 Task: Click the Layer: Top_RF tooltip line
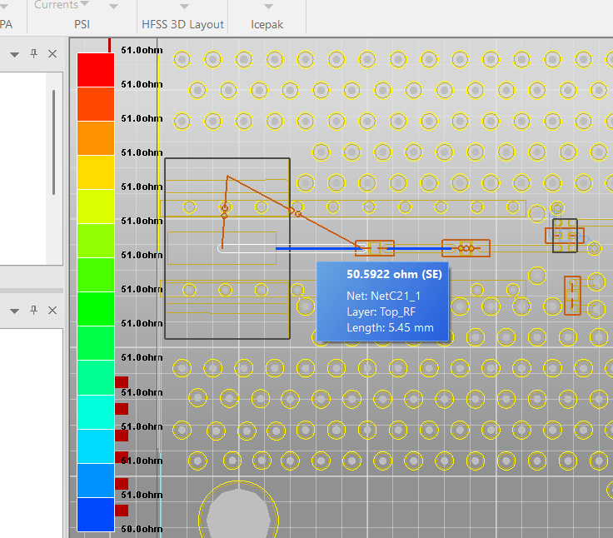(x=381, y=311)
